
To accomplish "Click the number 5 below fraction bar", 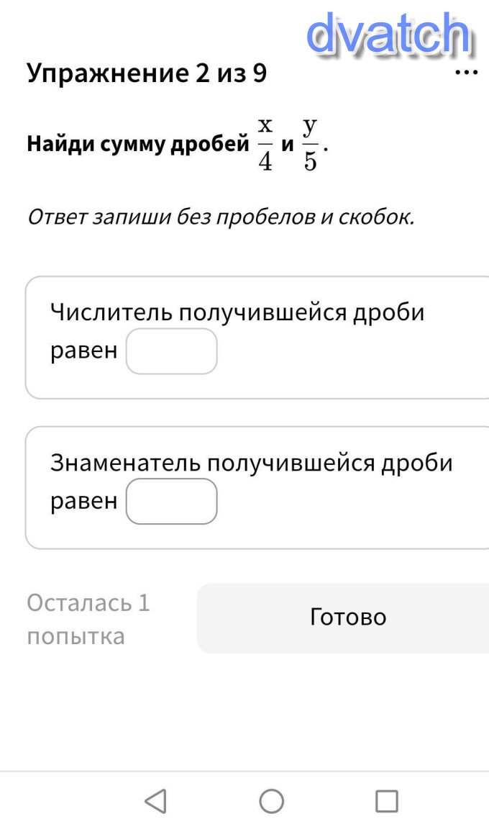I will [x=310, y=161].
